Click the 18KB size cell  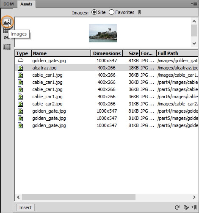coord(134,68)
